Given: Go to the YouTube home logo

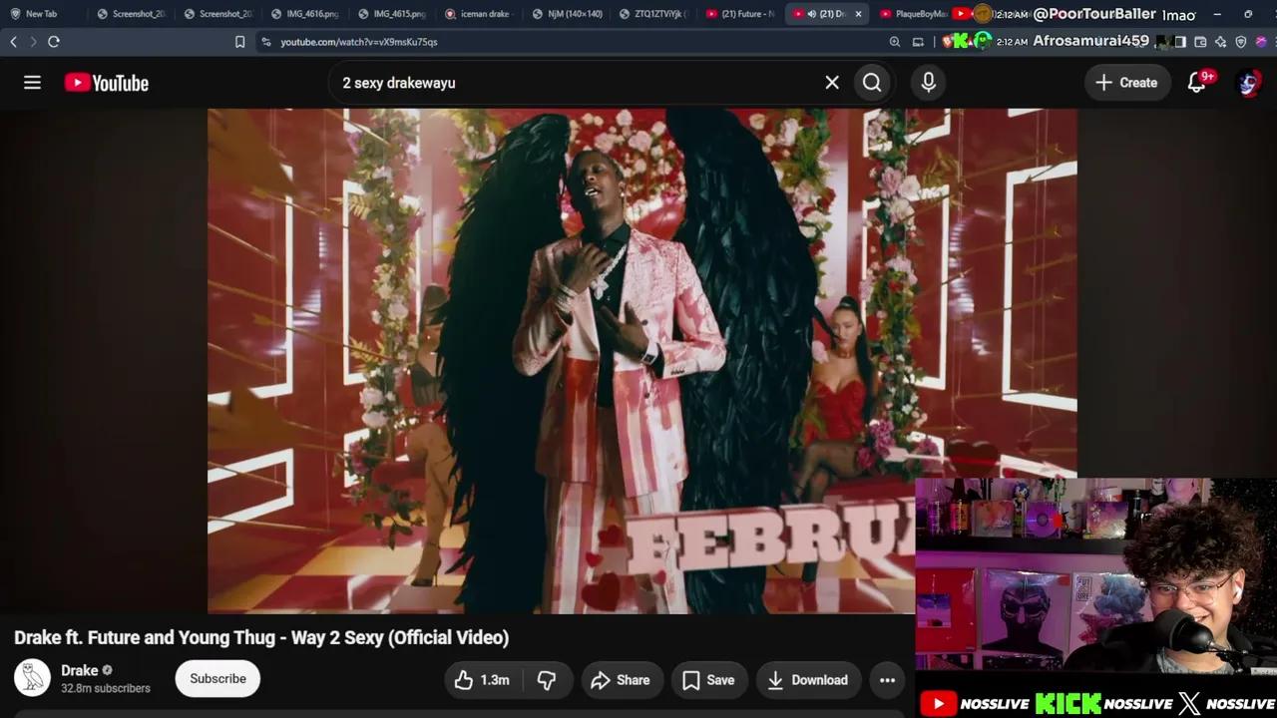Looking at the screenshot, I should [x=107, y=83].
